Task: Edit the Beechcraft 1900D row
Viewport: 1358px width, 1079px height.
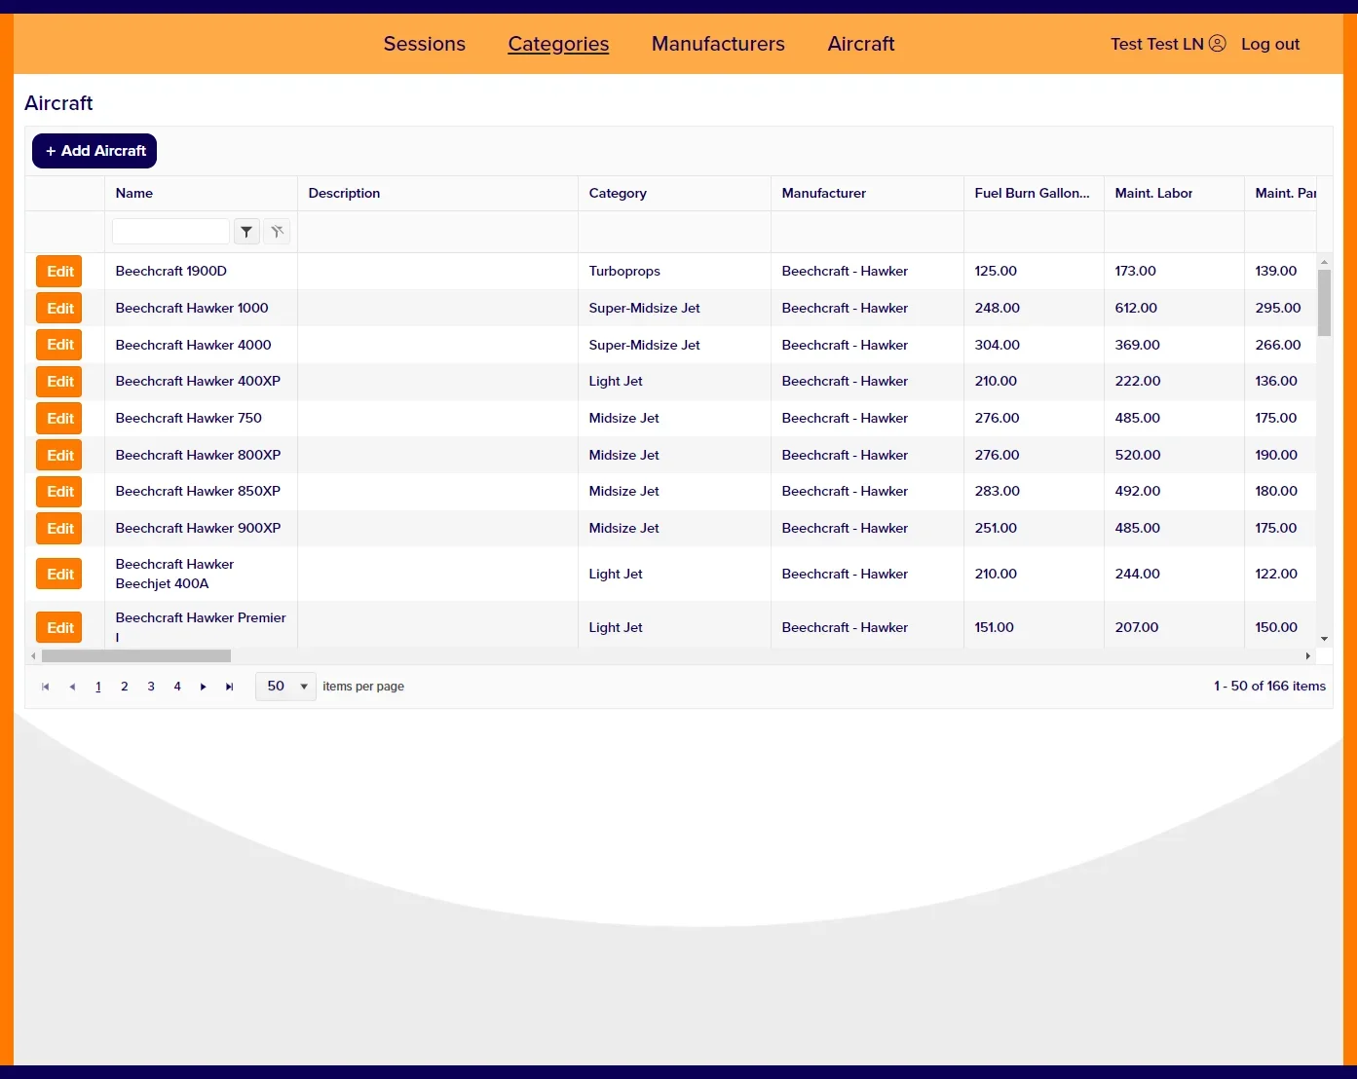Action: coord(59,272)
